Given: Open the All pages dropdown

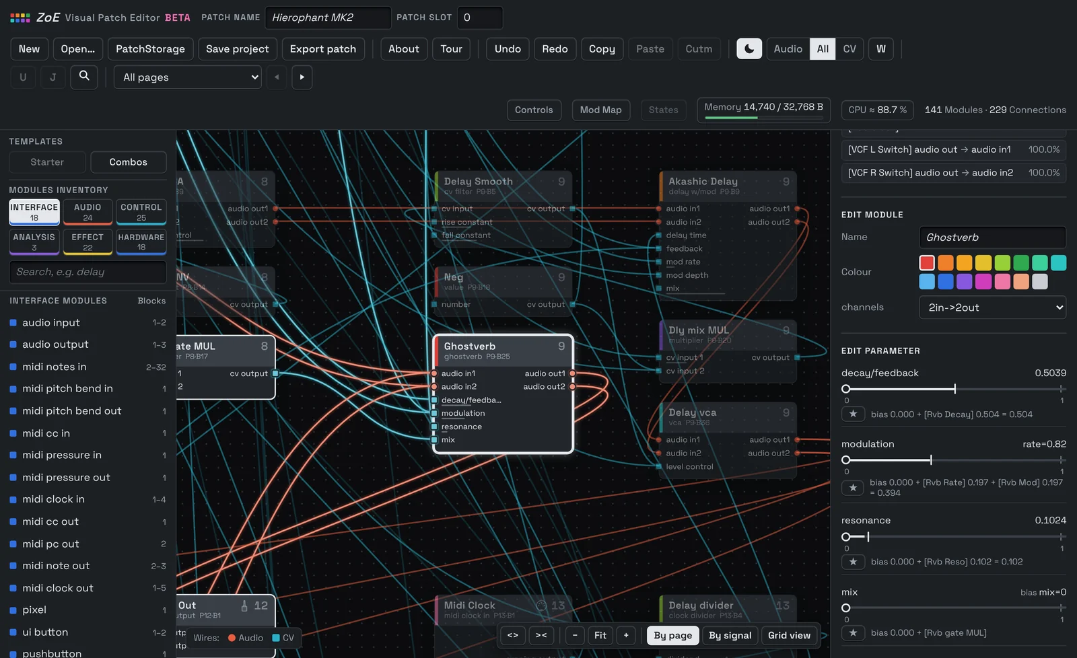Looking at the screenshot, I should pos(188,77).
